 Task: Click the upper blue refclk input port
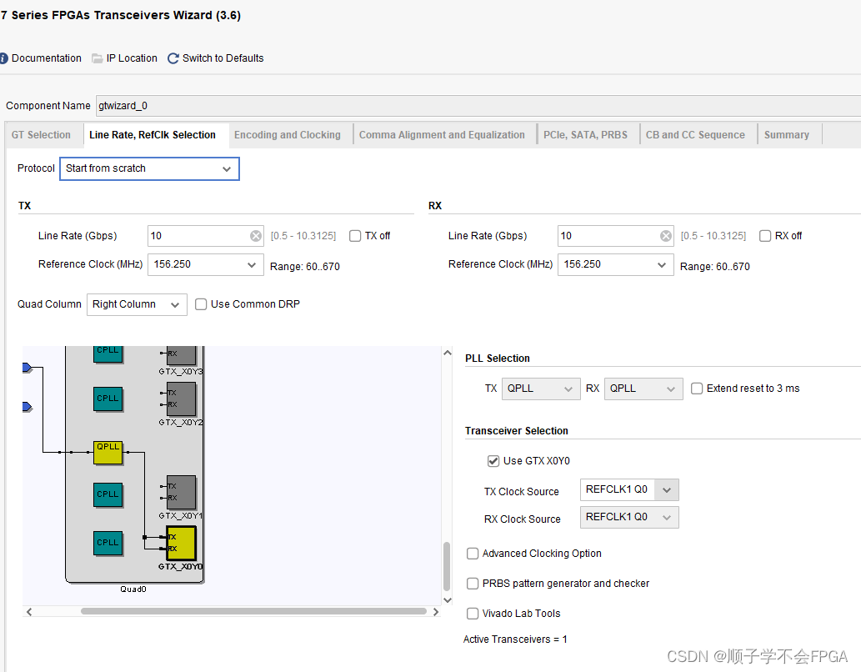coord(28,368)
